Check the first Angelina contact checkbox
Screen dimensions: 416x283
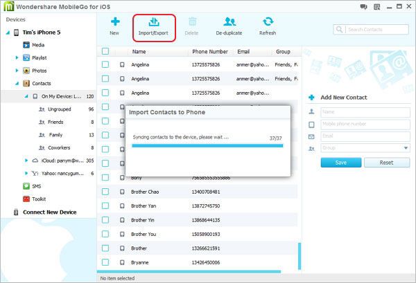pyautogui.click(x=105, y=64)
